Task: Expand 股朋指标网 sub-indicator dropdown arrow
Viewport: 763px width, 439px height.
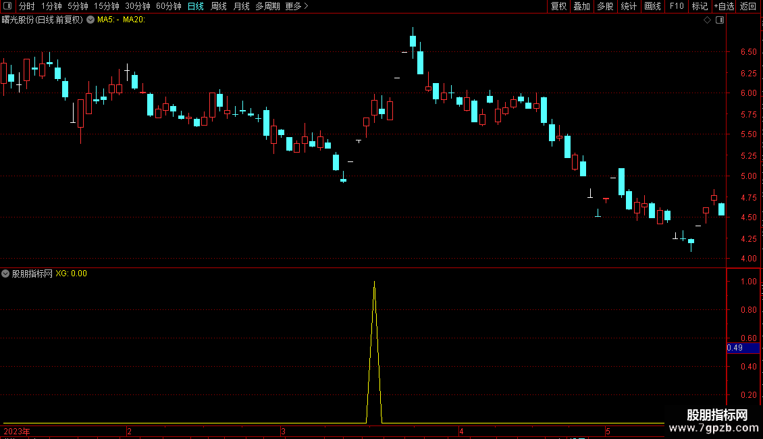Action: (5, 274)
